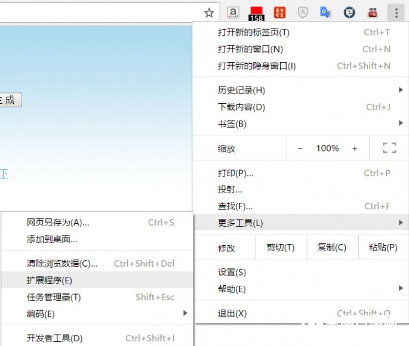This screenshot has width=409, height=346.
Task: Open 开发者工具(D) from the submenu
Action: [x=55, y=338]
